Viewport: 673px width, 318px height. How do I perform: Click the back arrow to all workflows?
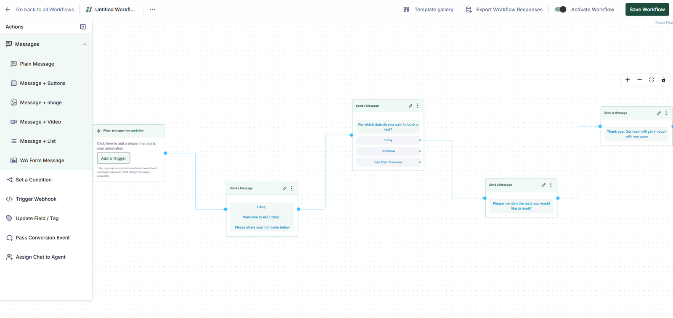click(x=8, y=10)
